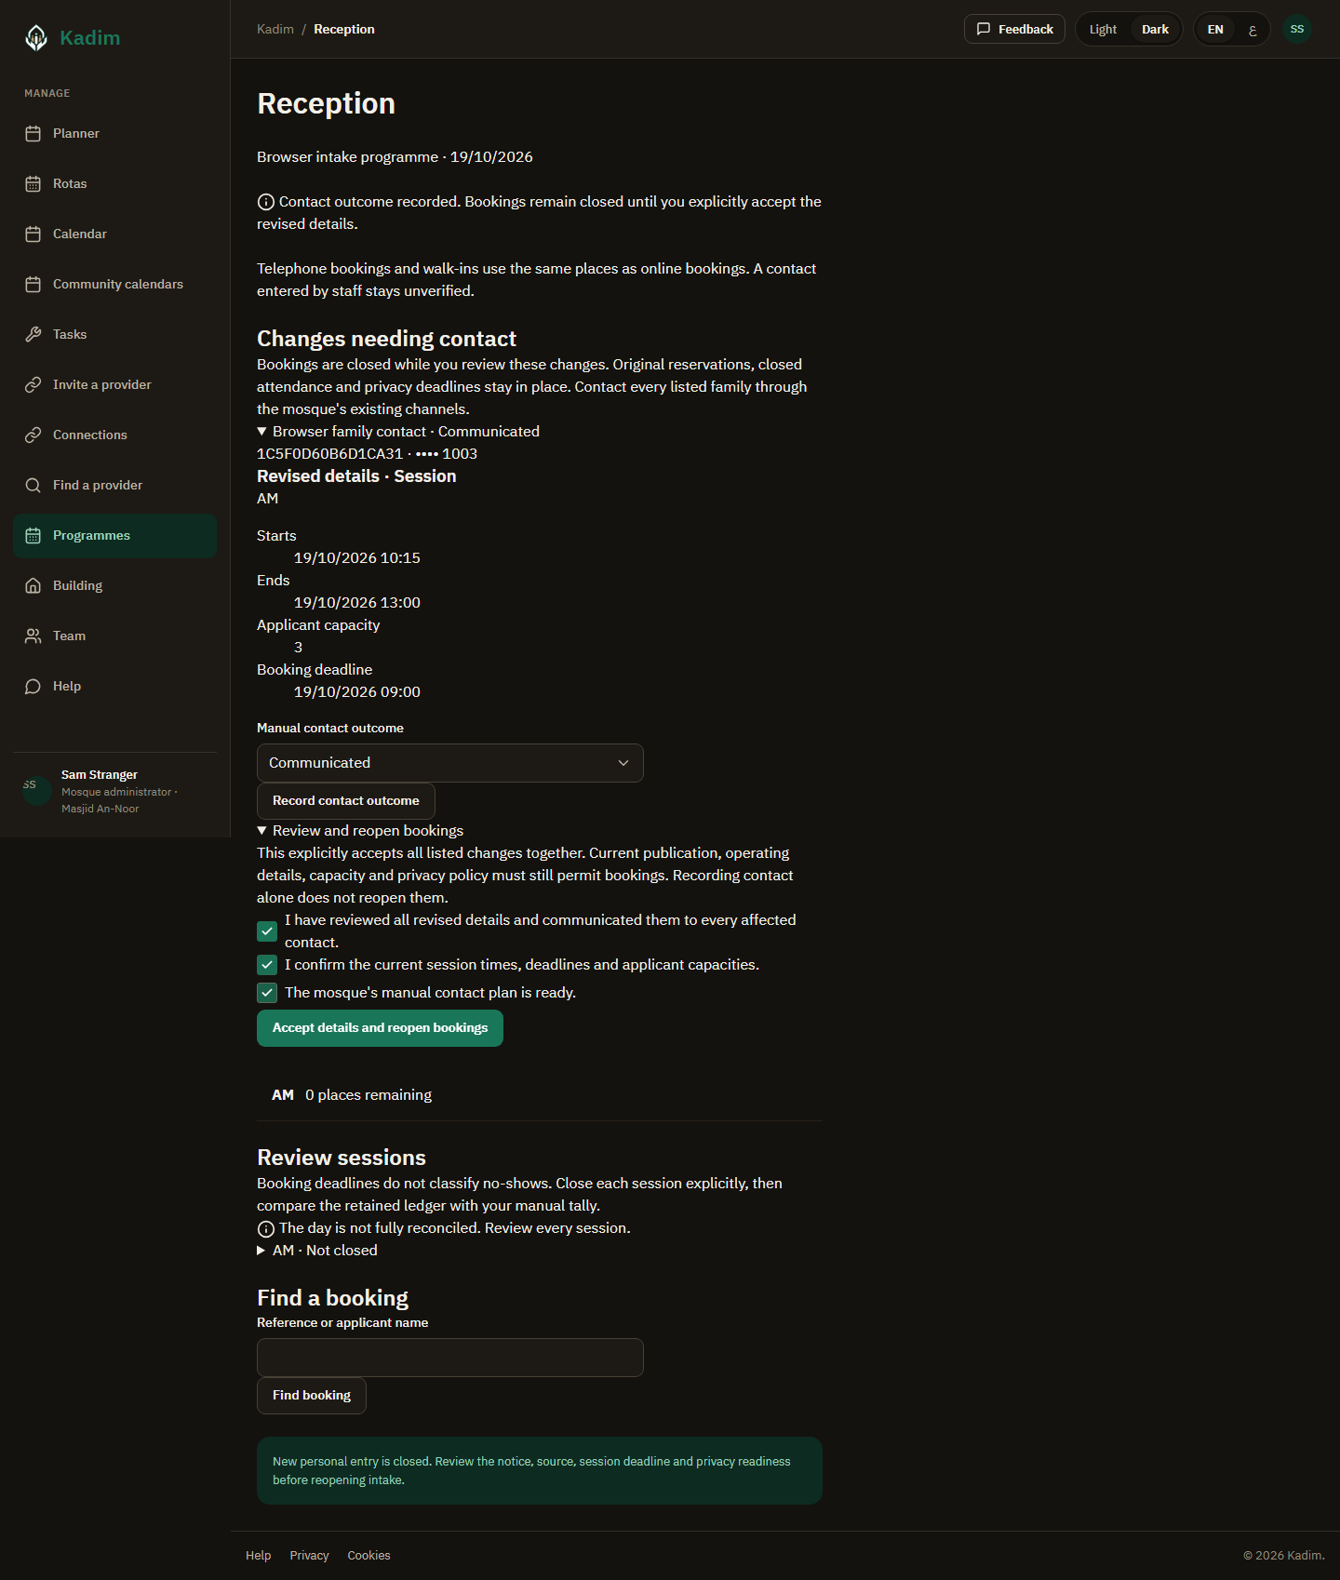Click the Team people icon

click(x=33, y=636)
